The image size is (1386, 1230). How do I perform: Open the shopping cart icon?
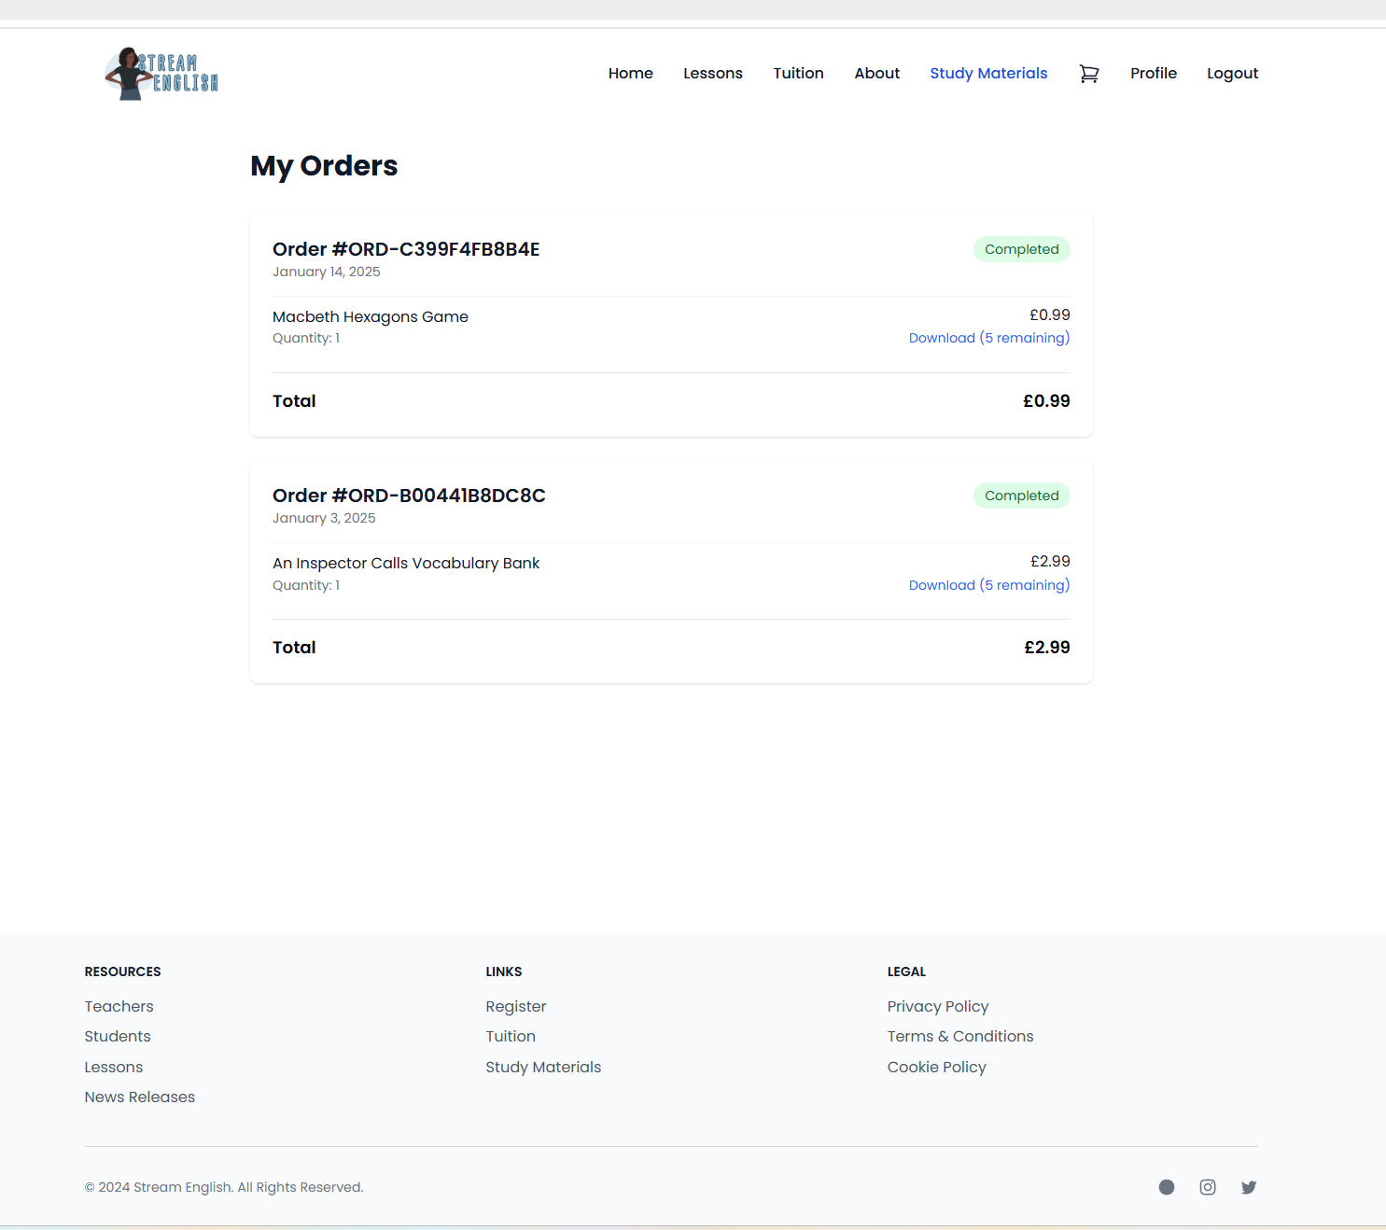pyautogui.click(x=1088, y=74)
